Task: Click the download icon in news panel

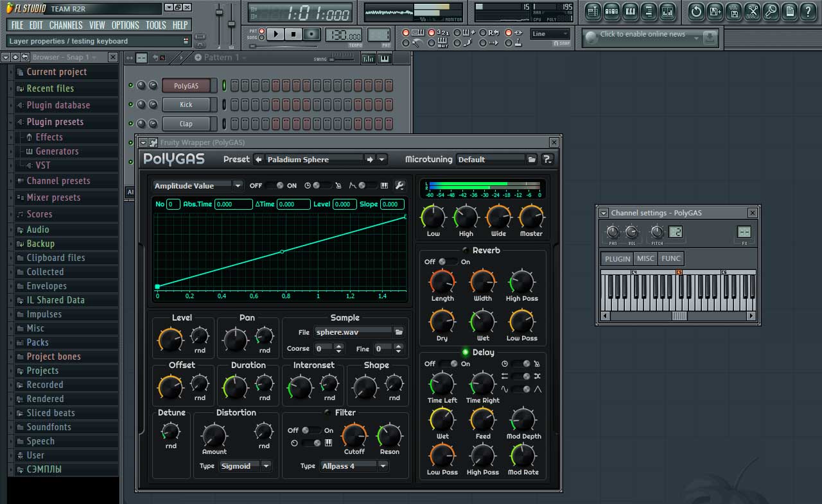Action: [x=710, y=38]
